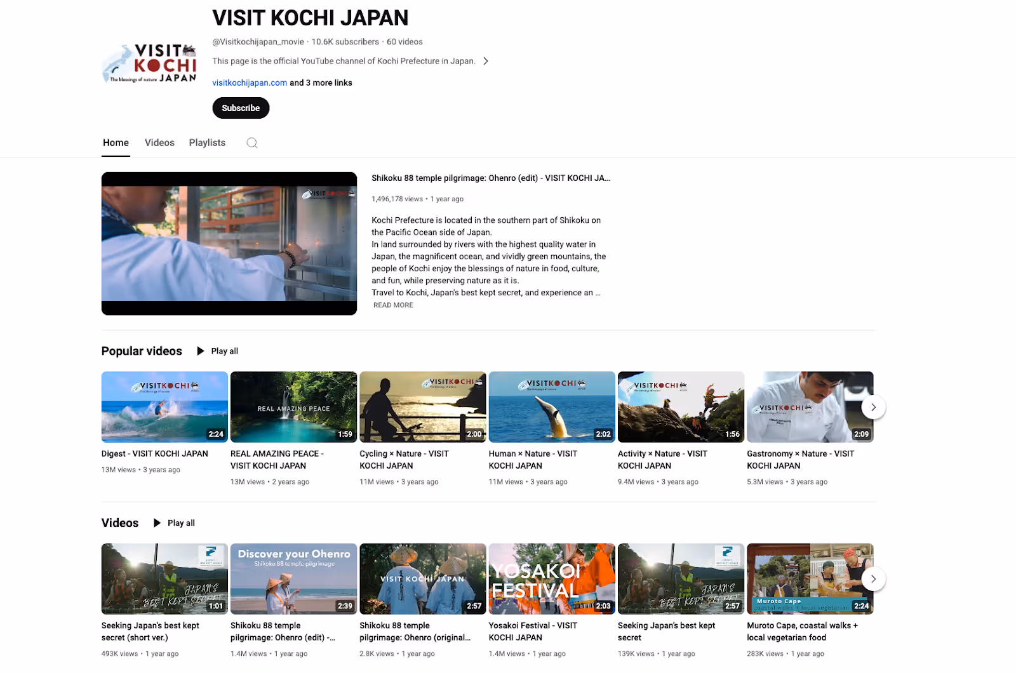
Task: Click the VISIT KOCHI JAPAN channel name heading
Action: coord(311,18)
